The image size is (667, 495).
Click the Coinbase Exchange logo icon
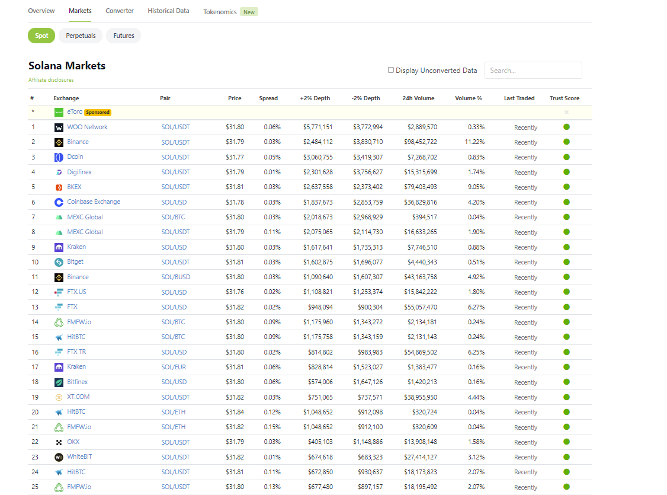59,202
